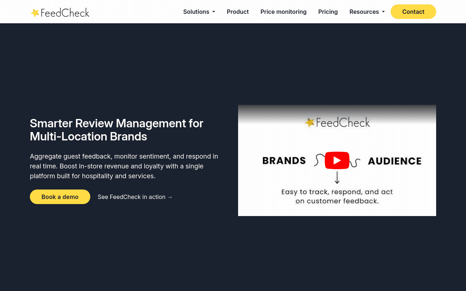Click the Smarter Review Management headline

click(116, 130)
